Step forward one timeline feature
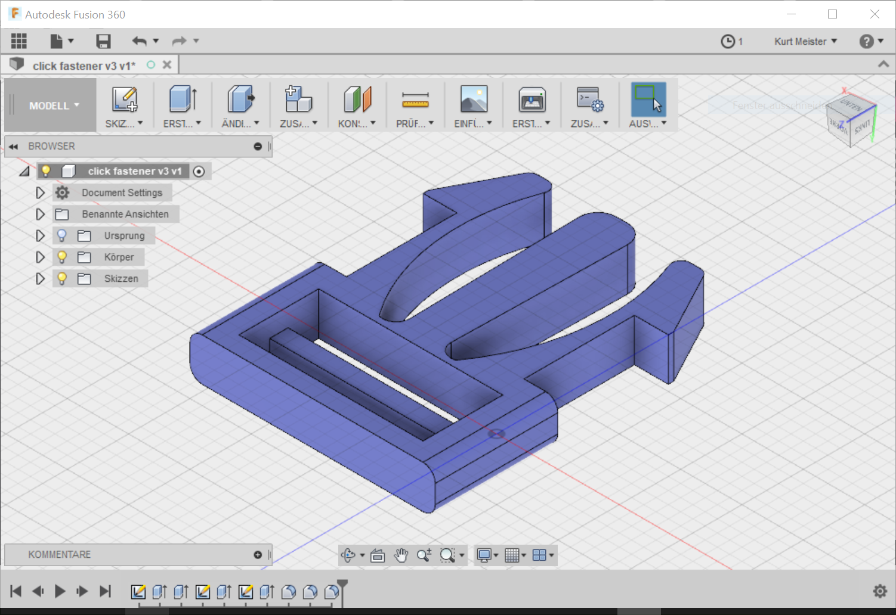The height and width of the screenshot is (615, 896). pos(82,591)
